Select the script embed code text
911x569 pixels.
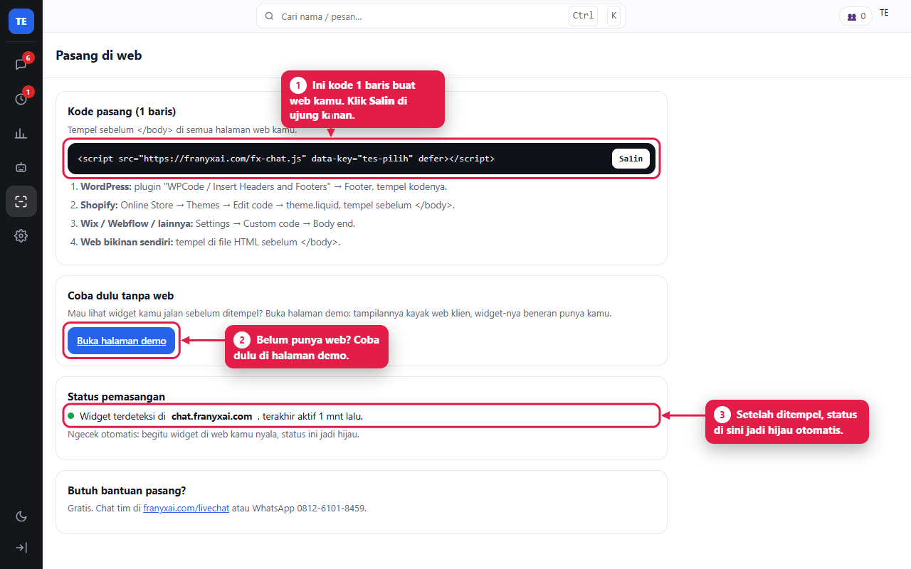click(286, 159)
